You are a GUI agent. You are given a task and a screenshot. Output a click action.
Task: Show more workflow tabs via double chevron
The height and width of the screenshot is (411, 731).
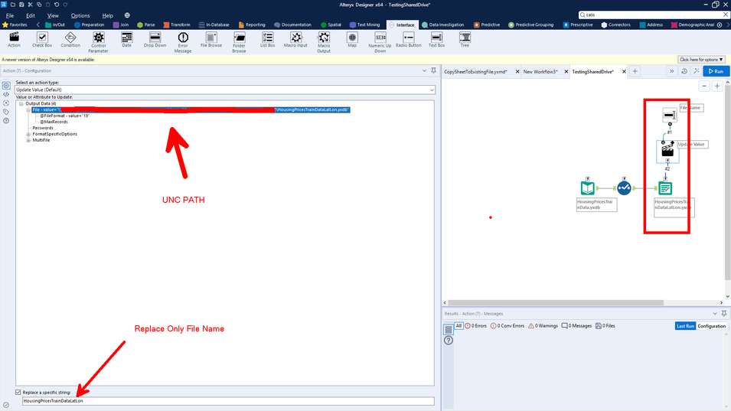[672, 71]
